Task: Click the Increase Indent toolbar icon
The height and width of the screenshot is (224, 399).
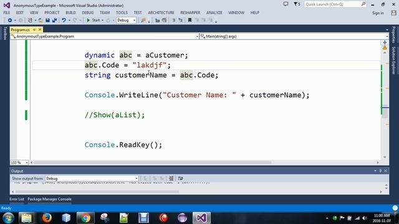Action: (x=165, y=20)
